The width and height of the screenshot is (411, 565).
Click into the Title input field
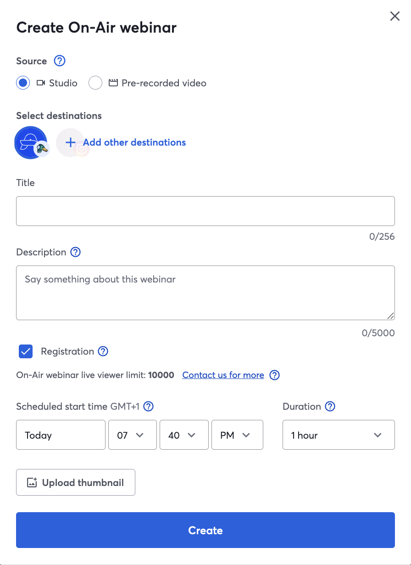point(205,211)
